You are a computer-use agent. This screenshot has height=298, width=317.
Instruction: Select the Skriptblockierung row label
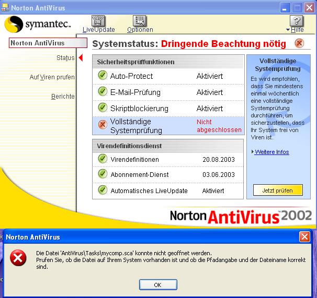click(x=139, y=109)
